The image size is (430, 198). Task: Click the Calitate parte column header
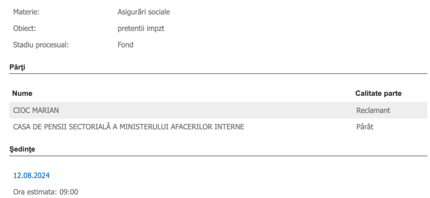(379, 94)
